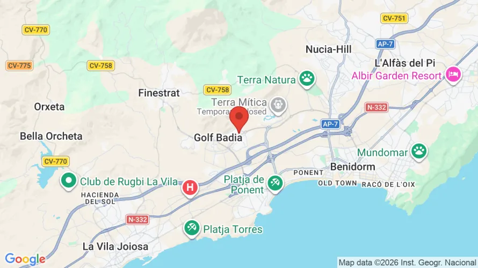Select the La Vila Joiosa label
The height and width of the screenshot is (268, 478).
point(115,247)
